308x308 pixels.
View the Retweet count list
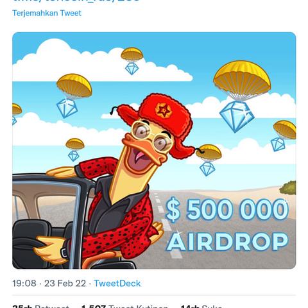pos(40,306)
